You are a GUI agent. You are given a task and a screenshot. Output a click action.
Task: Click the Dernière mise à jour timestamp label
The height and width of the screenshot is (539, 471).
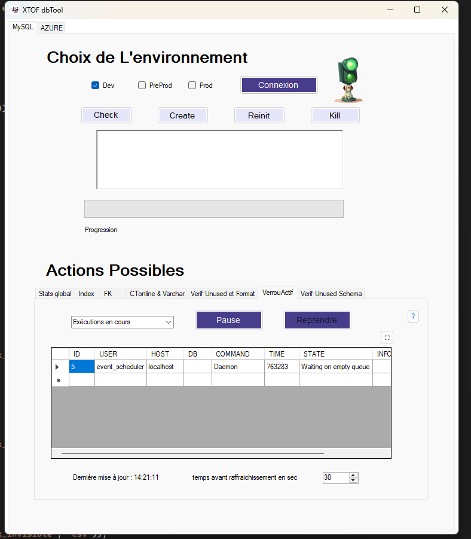point(116,477)
